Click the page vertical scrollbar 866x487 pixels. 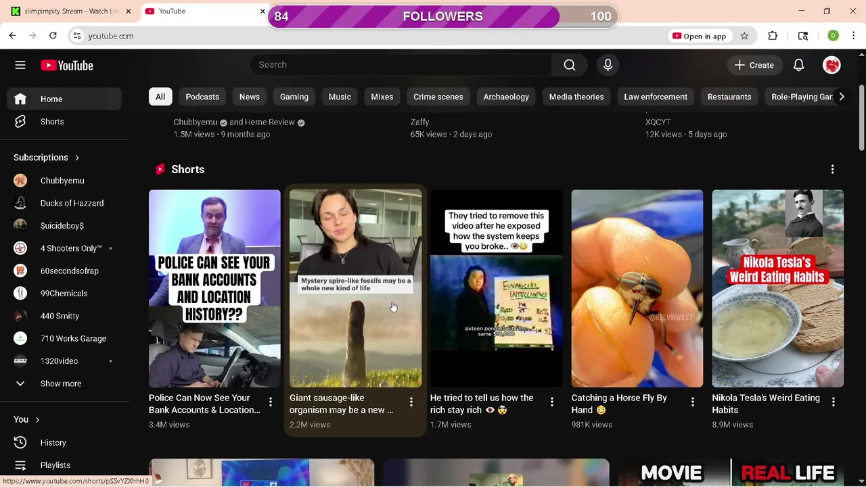(x=861, y=118)
